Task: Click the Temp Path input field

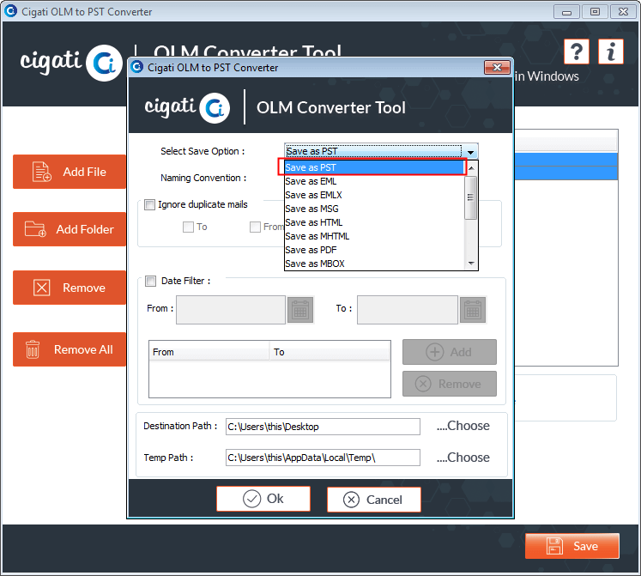Action: coord(323,458)
